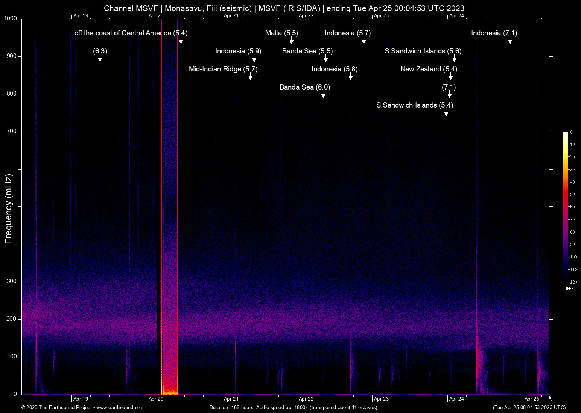The image size is (581, 413).
Task: Click the arrow under Central America (5.4) label
Action: (x=181, y=41)
